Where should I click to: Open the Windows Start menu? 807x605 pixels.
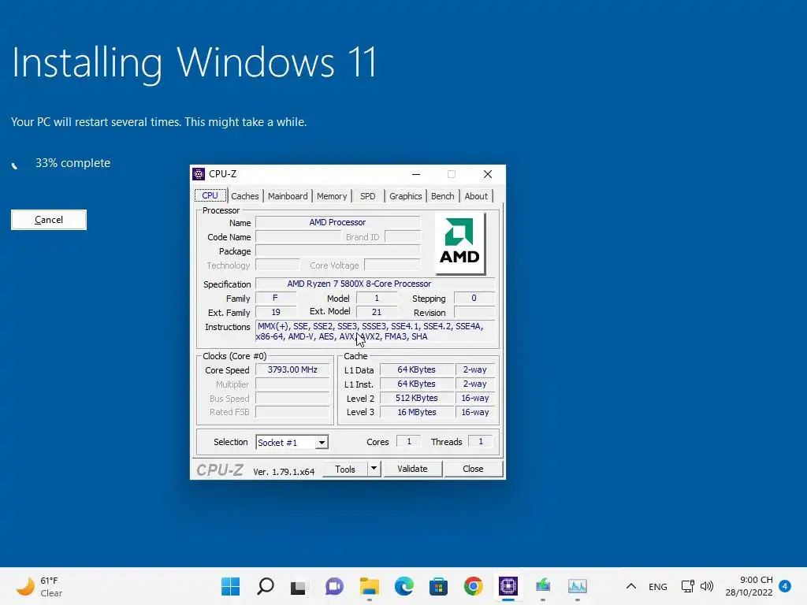[x=230, y=586]
